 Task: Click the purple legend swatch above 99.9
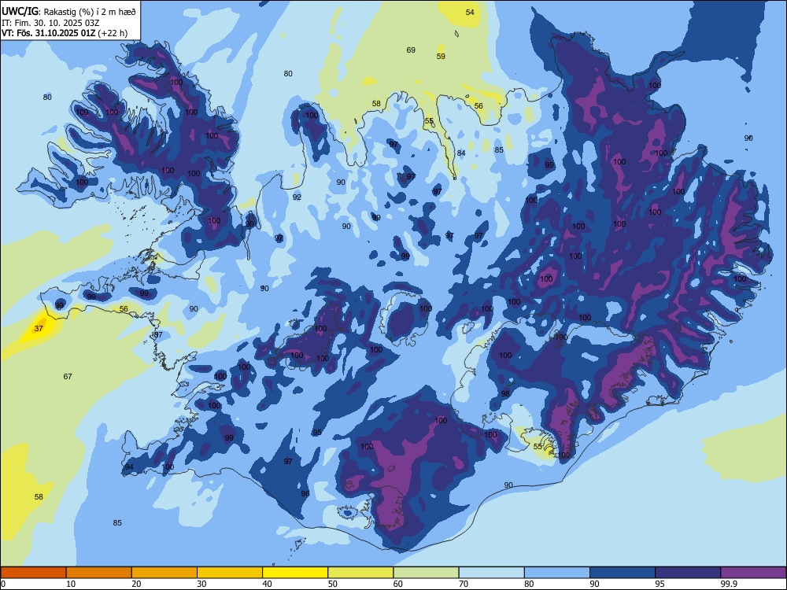pos(753,573)
